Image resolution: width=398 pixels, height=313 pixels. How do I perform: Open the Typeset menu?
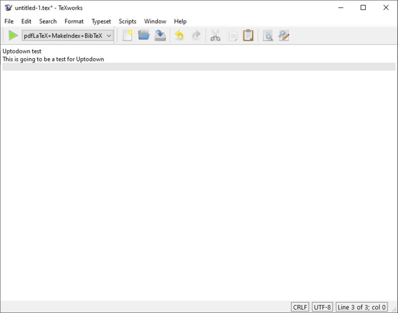tap(101, 22)
